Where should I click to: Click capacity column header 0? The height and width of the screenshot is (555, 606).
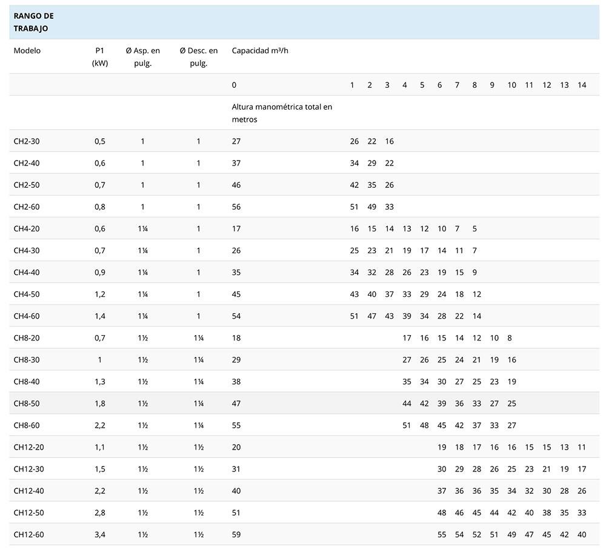pyautogui.click(x=234, y=85)
